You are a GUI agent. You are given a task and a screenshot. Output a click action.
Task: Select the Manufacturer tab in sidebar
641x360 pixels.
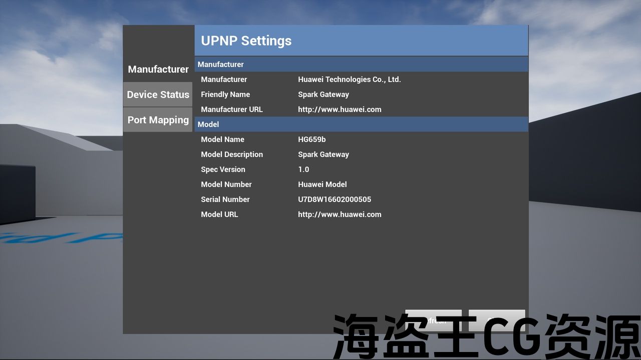158,69
